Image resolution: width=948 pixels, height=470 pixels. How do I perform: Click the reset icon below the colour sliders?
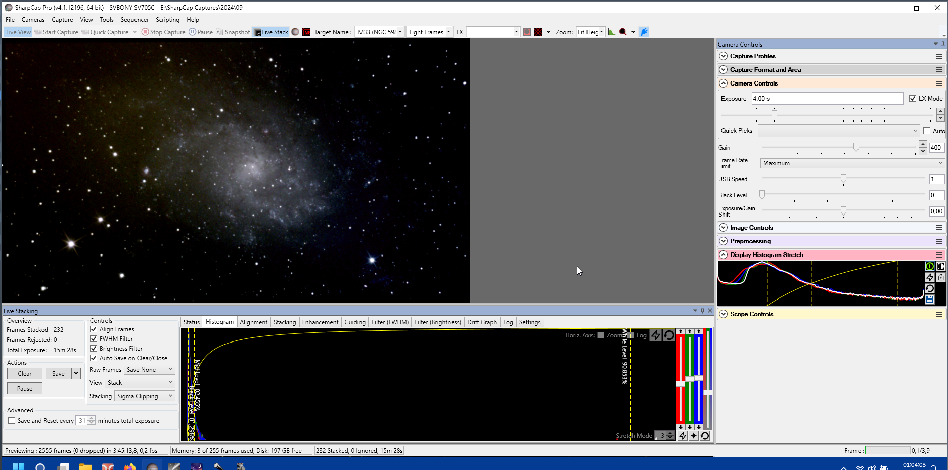coord(705,436)
